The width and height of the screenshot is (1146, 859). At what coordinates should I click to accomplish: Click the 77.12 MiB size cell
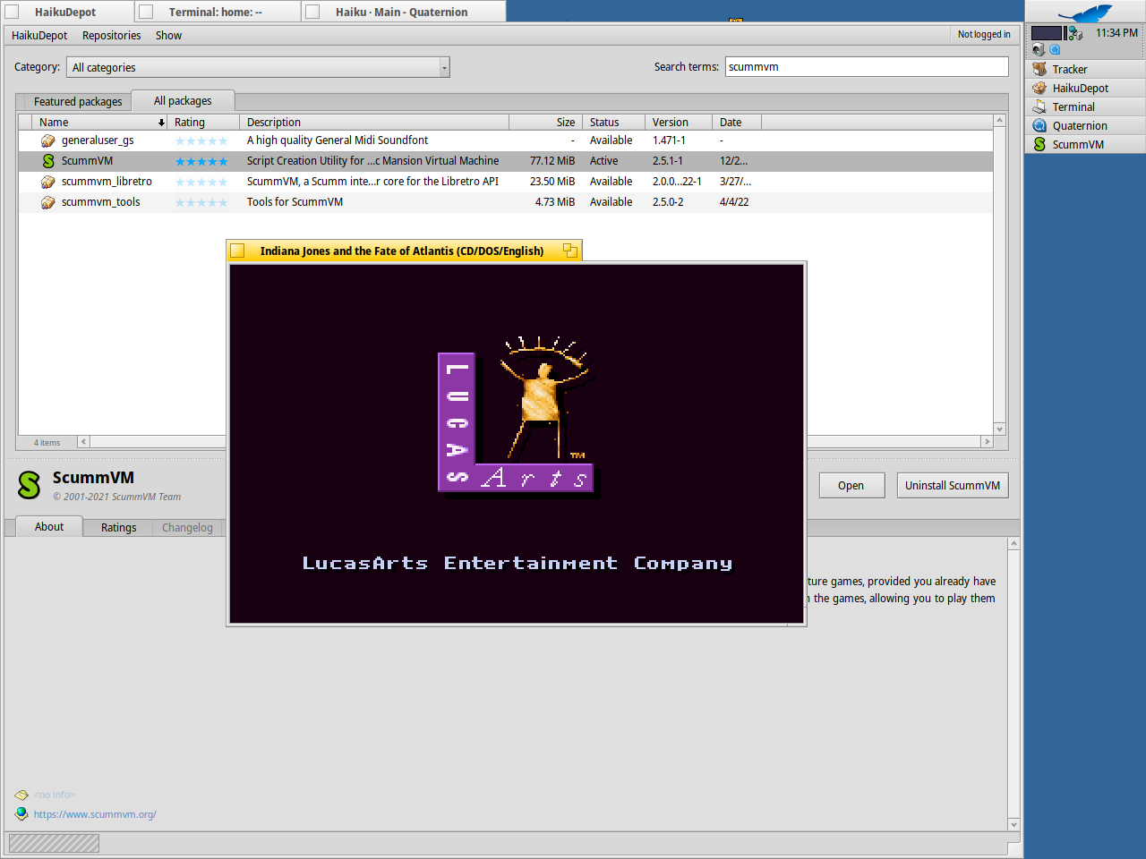coord(552,161)
